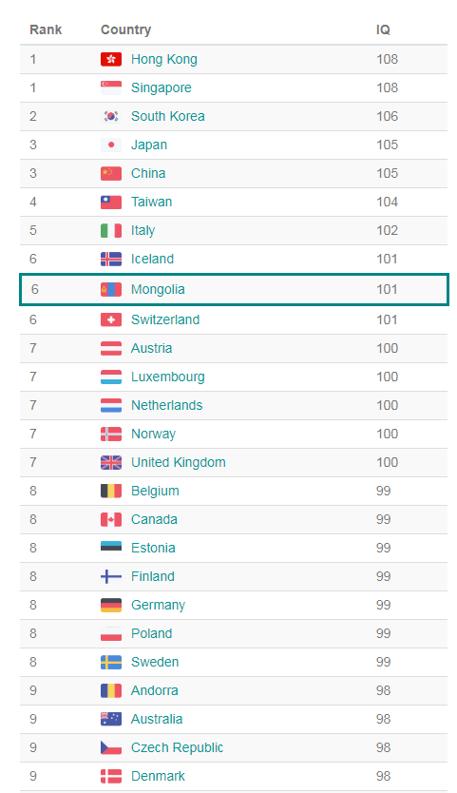
Task: Click the Finland flag icon
Action: point(111,576)
